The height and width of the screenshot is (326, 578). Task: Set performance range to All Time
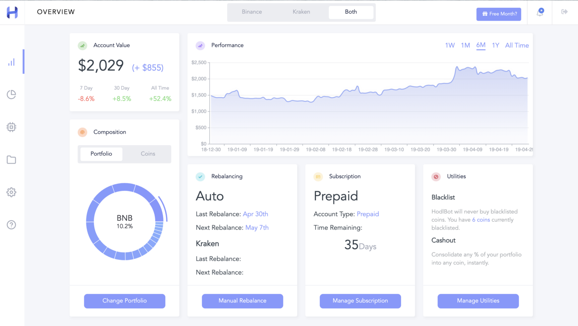517,45
